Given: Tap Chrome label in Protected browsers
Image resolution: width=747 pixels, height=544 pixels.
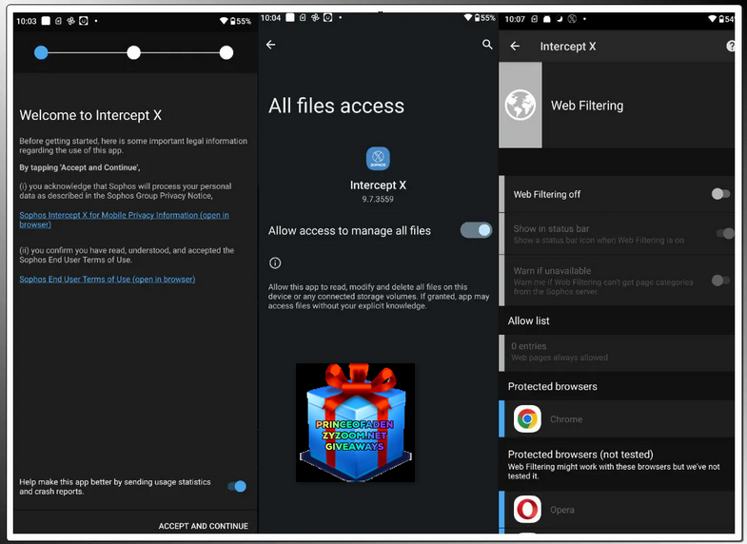Looking at the screenshot, I should [x=566, y=419].
